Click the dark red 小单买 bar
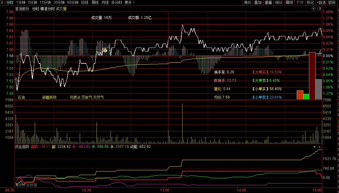Image resolution: width=339 pixels, height=193 pixels. [312, 76]
